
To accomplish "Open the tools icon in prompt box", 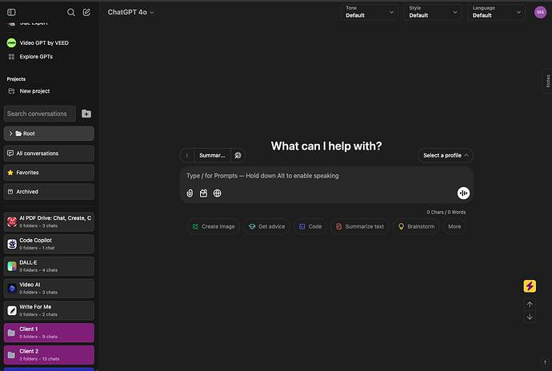I will (203, 193).
